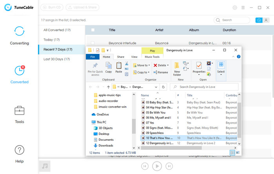274x174 pixels.
Task: Open the Tools section in TuneCable
Action: pyautogui.click(x=19, y=115)
